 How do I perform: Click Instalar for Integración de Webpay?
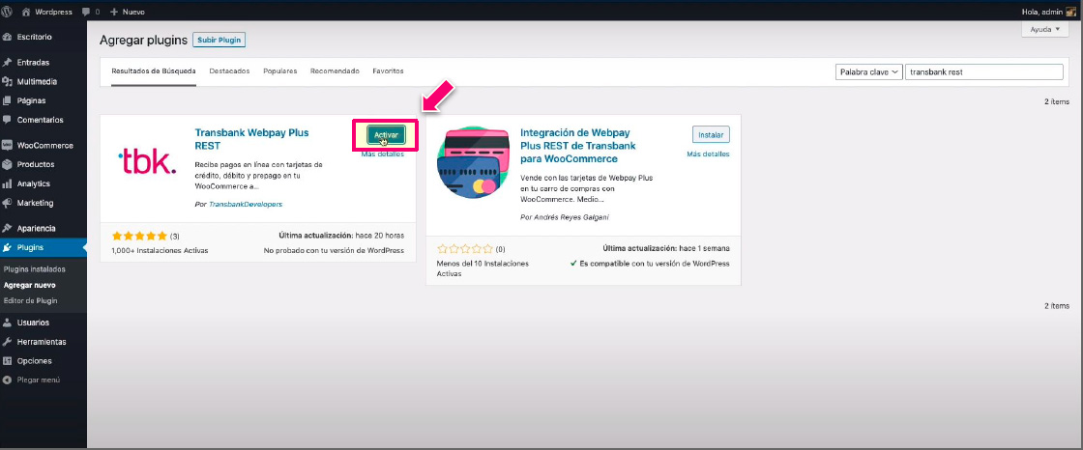click(x=711, y=134)
